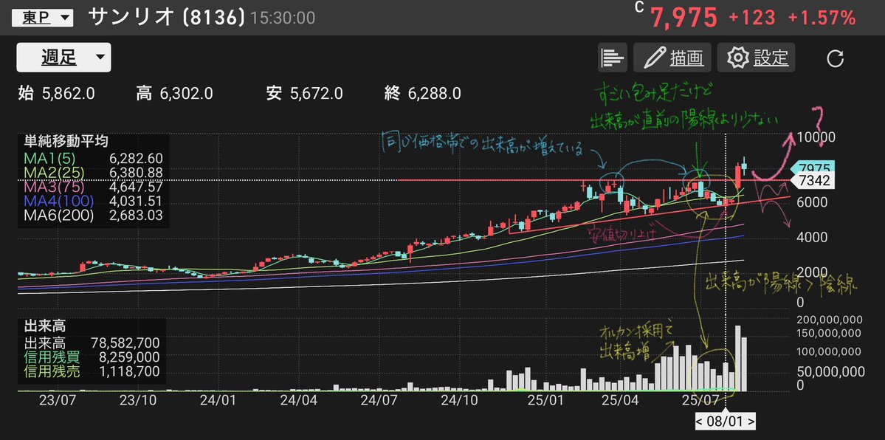Click the 7,975 last price in header
Viewport: 885px width, 440px height.
[x=684, y=18]
